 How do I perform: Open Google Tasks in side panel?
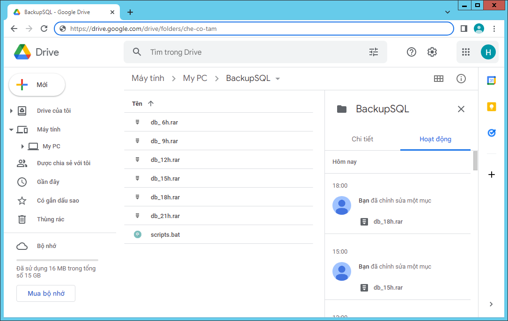[x=491, y=133]
